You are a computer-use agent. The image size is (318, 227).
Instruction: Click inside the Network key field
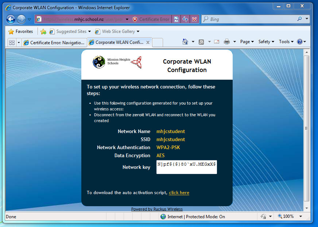coord(186,167)
